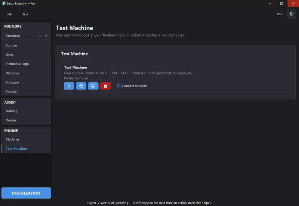Click the cube/package icon button
Viewport: 299px width, 206px height.
click(x=81, y=86)
